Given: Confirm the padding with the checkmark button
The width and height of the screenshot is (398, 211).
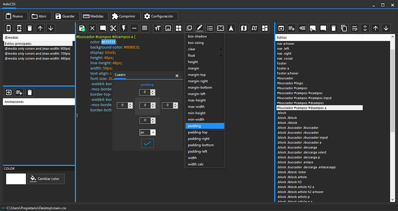Looking at the screenshot, I should 148,143.
